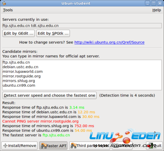Click the 3.14 ms response time result

(77, 108)
